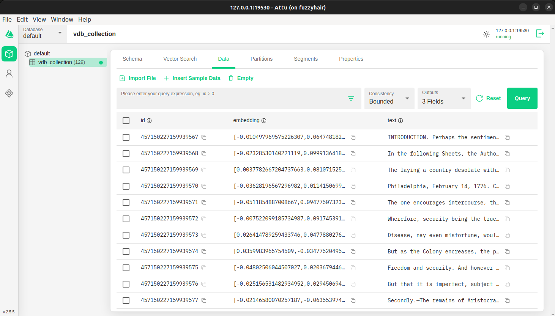This screenshot has height=316, width=555.
Task: Open the File menu
Action: (7, 19)
